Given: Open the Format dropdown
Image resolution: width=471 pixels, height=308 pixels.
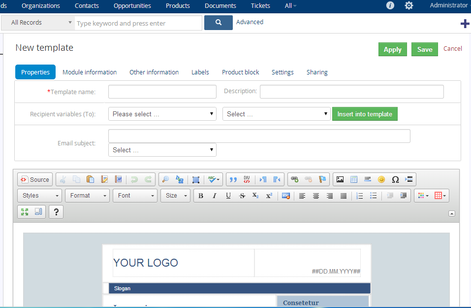Looking at the screenshot, I should (x=88, y=196).
